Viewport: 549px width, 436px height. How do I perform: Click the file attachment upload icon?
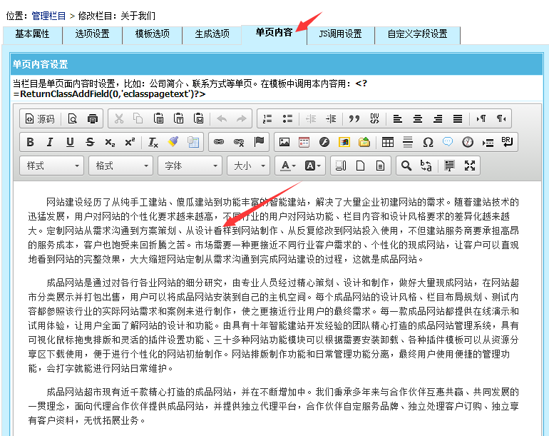coord(364,142)
